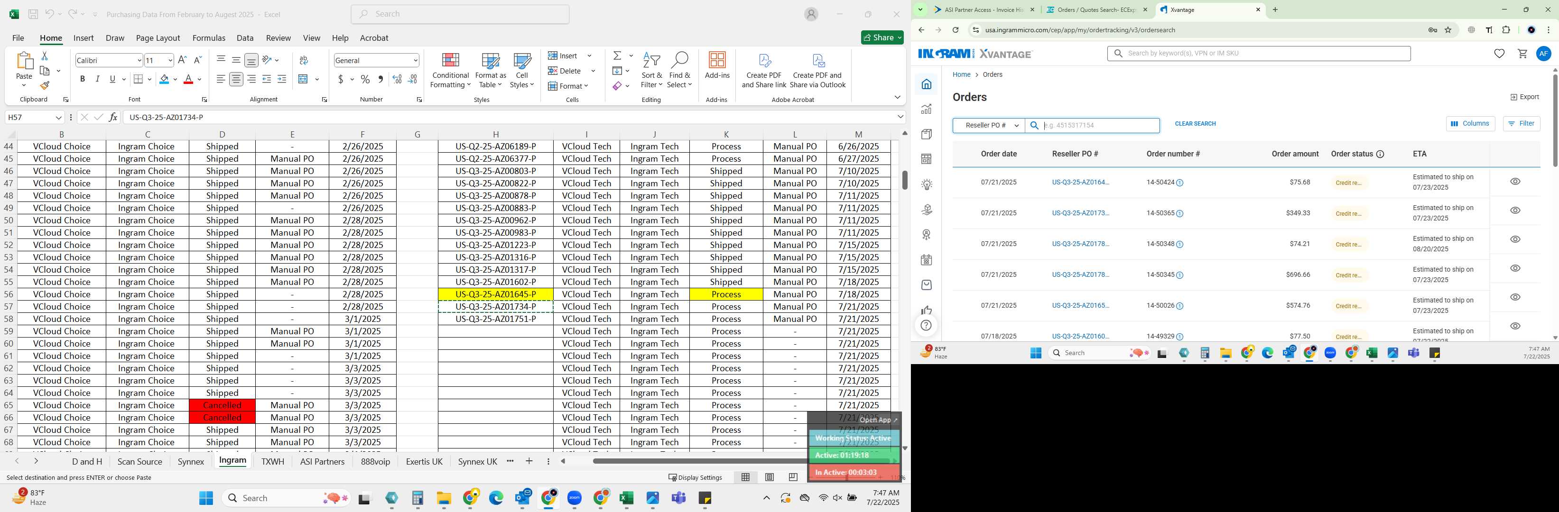Switch to Page Layout view in status bar
1559x512 pixels.
click(x=769, y=477)
